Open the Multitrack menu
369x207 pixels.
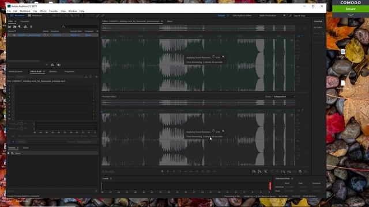click(x=25, y=11)
